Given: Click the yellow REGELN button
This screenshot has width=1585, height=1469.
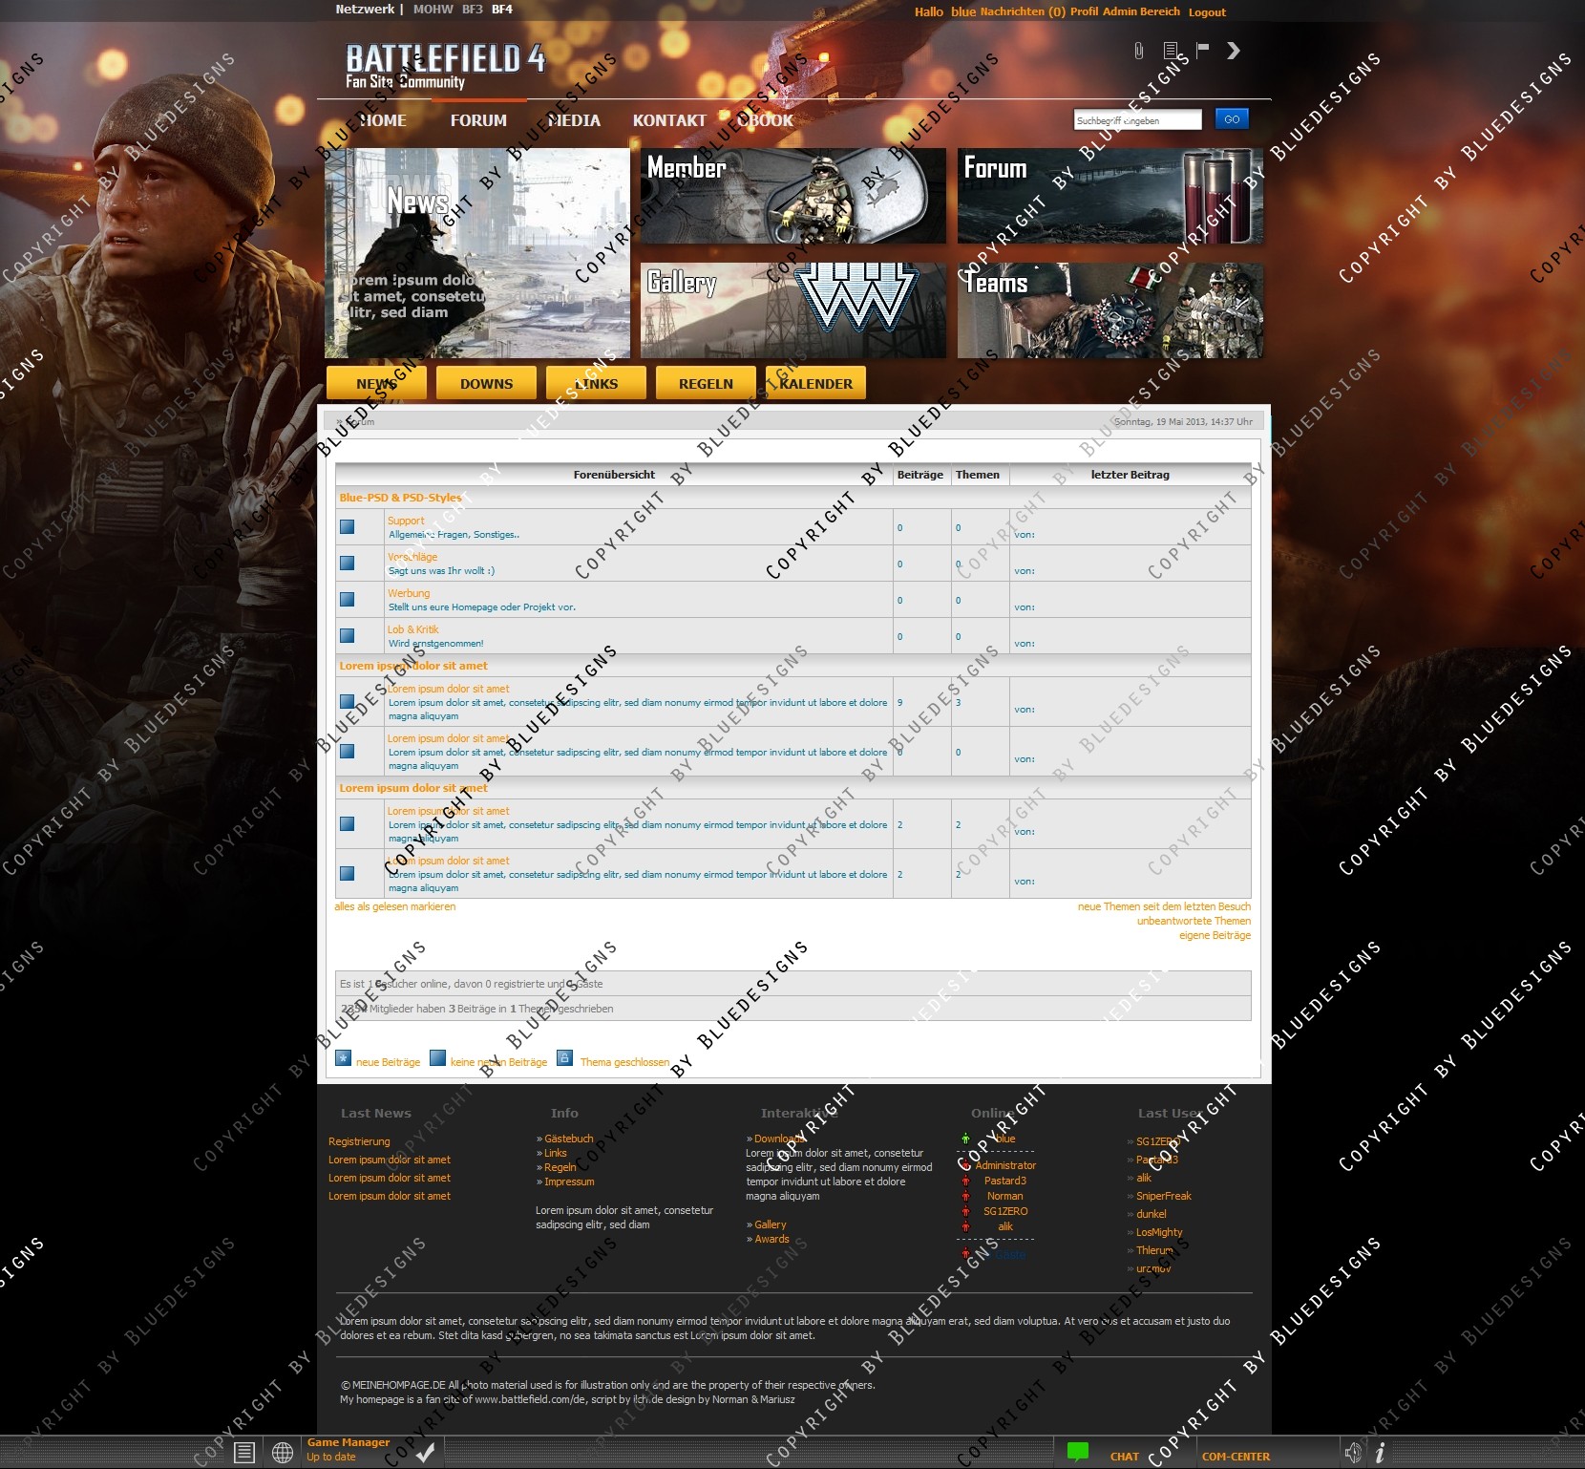Looking at the screenshot, I should 706,383.
